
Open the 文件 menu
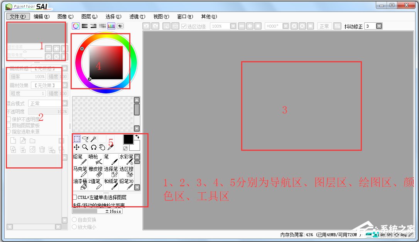pos(17,17)
